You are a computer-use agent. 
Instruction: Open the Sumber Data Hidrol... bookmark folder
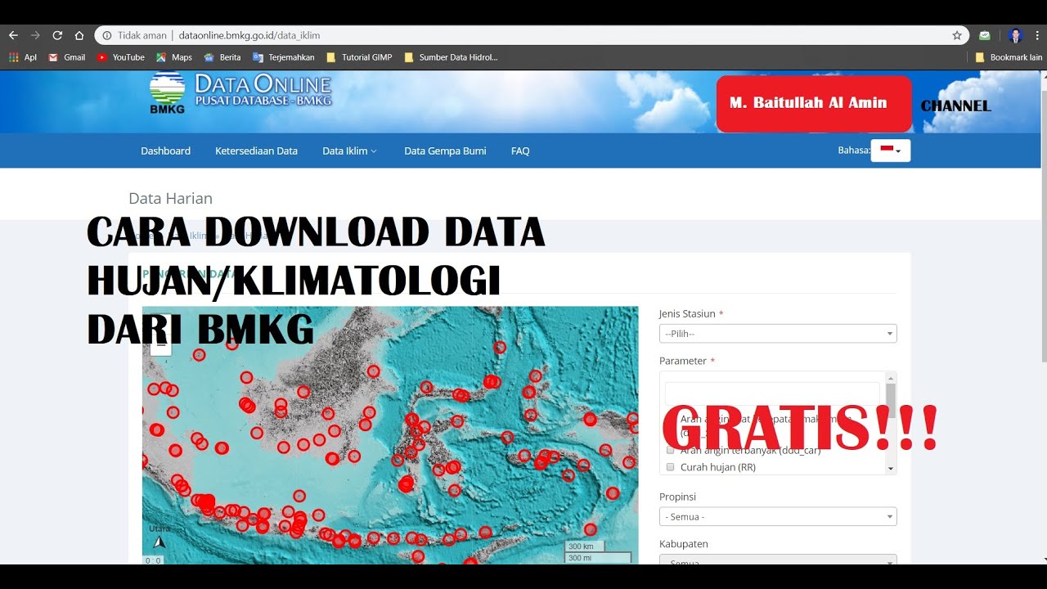pos(451,57)
